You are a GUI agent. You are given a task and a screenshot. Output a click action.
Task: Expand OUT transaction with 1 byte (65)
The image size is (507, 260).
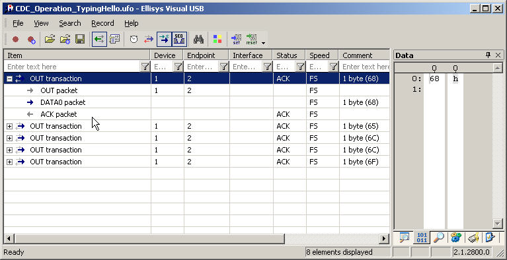pyautogui.click(x=9, y=126)
